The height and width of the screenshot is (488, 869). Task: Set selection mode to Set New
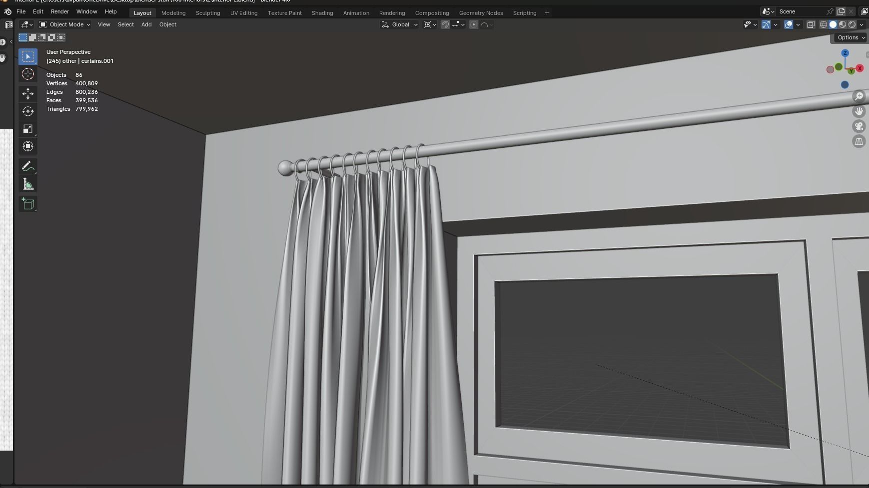(x=23, y=37)
